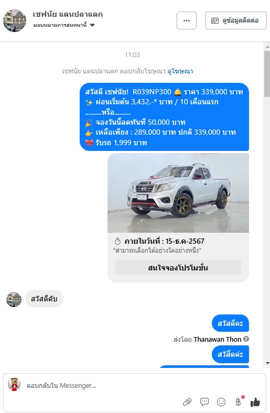This screenshot has height=413, width=270.
Task: Click the page avatar beside reply box
Action: tap(14, 384)
